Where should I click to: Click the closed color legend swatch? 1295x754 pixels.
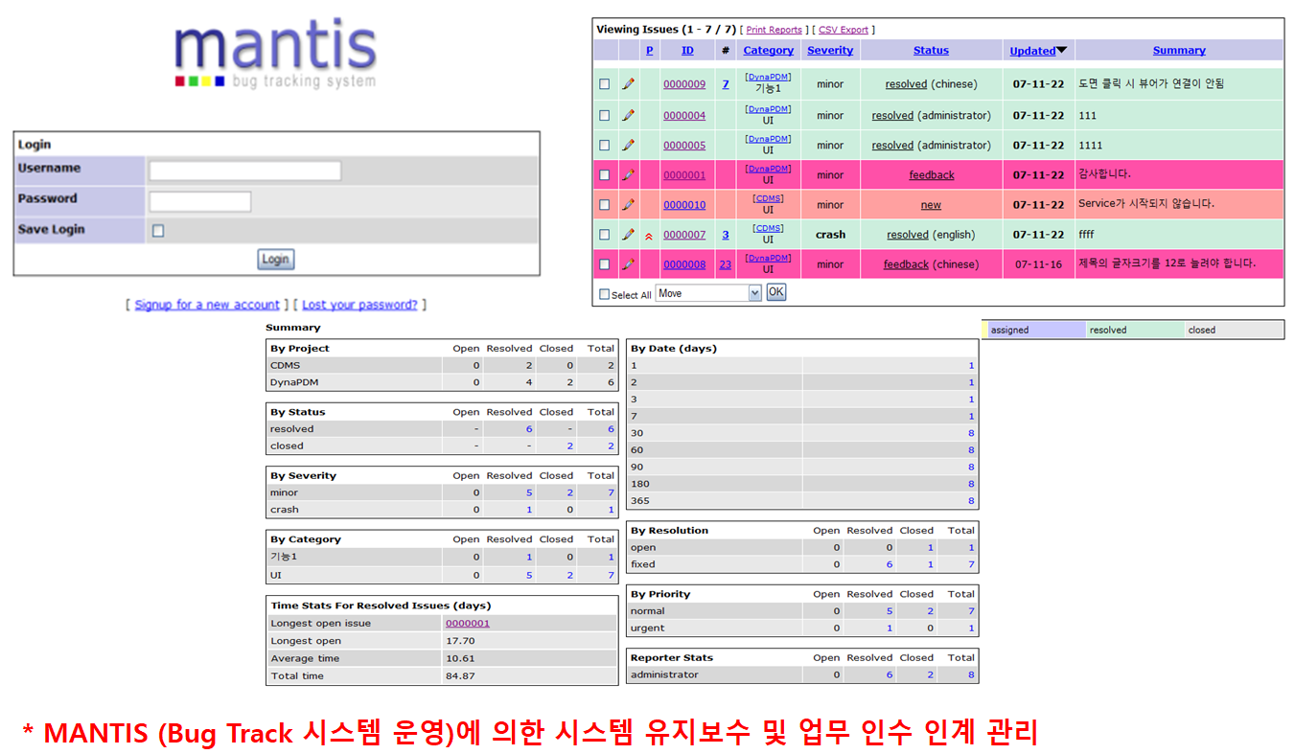(1235, 330)
